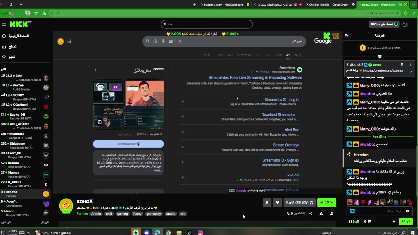Open the user profile avatar menu
Screen dimensions: 418x235
[405, 24]
